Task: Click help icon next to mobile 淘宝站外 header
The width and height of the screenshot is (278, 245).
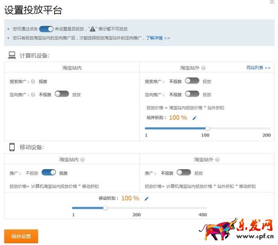Action: click(218, 160)
